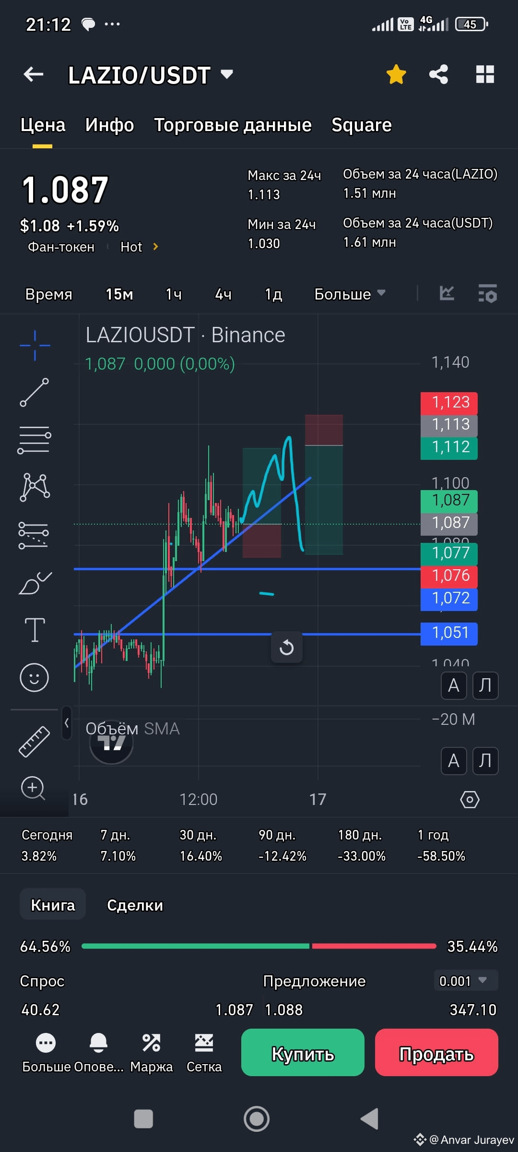Tap the 30 дн. performance cell

(x=200, y=845)
